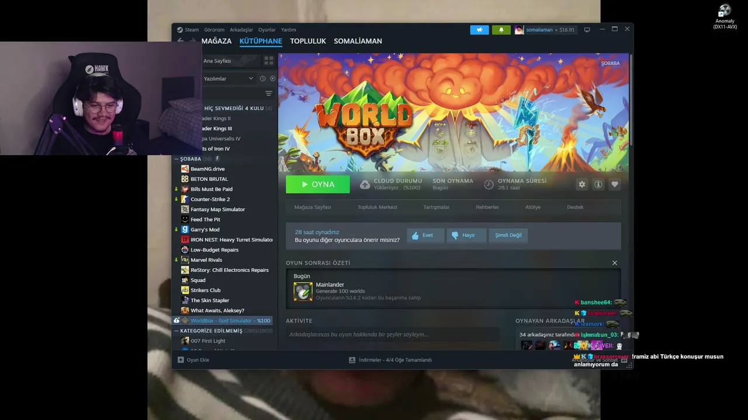Switch Steam to Big Picture mode
The image size is (748, 420).
tap(587, 30)
